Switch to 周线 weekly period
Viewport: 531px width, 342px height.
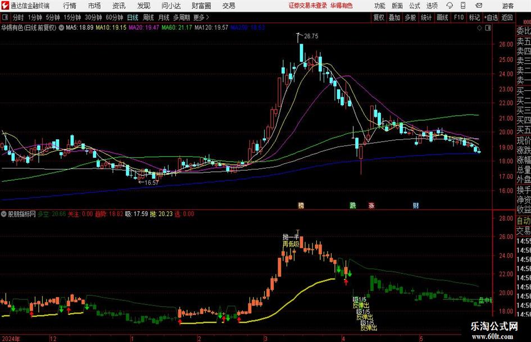pyautogui.click(x=148, y=17)
